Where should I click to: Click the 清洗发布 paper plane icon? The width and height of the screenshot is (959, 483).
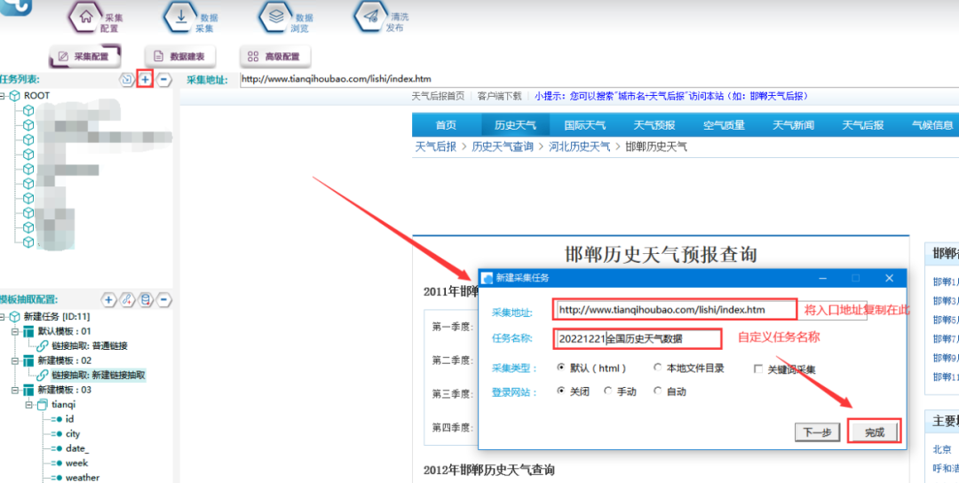[x=369, y=17]
